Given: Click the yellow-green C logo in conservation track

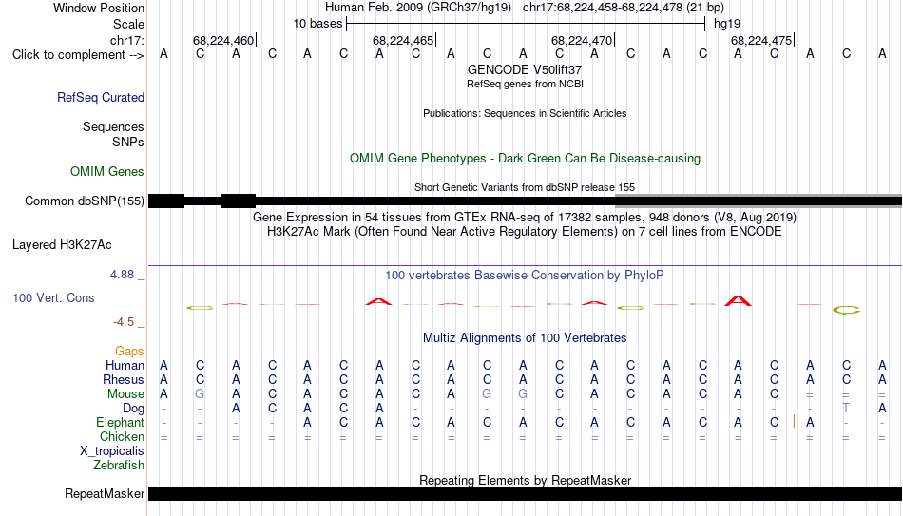Looking at the screenshot, I should coord(846,311).
